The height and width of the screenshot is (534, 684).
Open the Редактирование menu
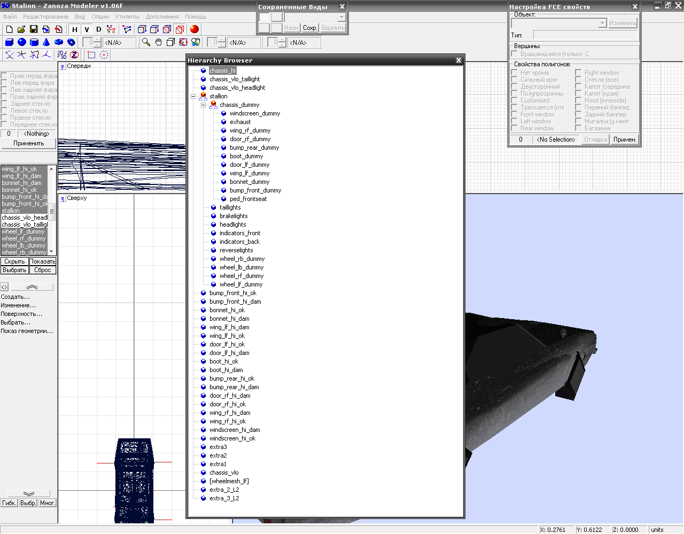(x=45, y=17)
